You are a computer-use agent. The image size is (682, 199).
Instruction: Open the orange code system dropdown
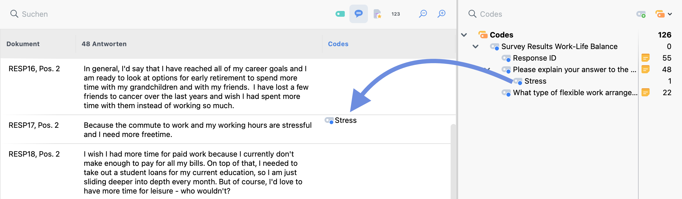pos(663,14)
